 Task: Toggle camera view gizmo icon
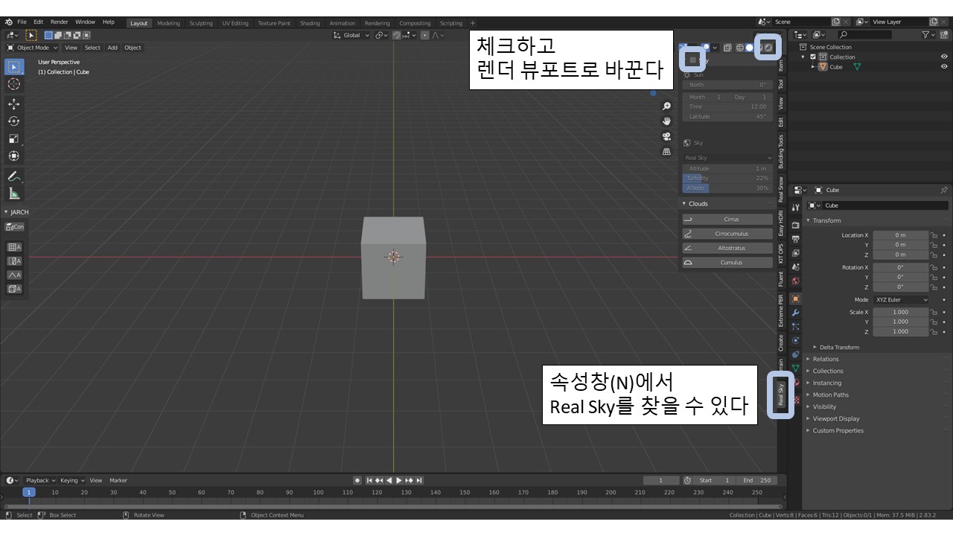pos(666,137)
